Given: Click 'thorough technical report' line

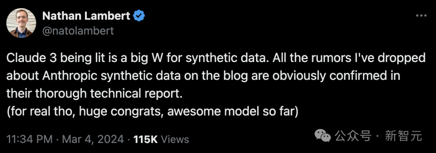Looking at the screenshot, I should (x=94, y=95).
